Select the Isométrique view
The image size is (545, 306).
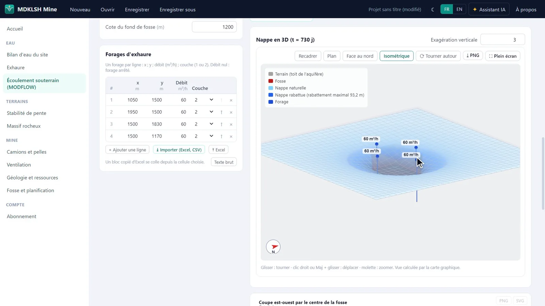pos(396,56)
